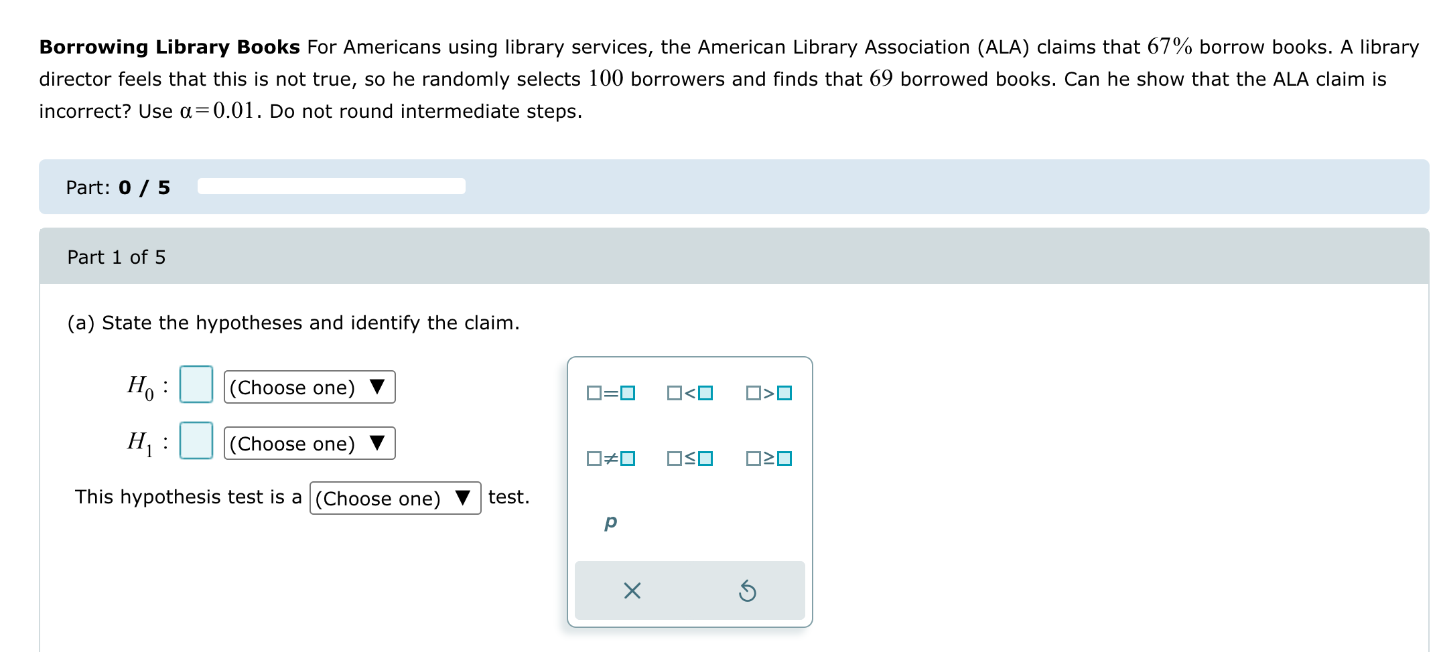Viewport: 1439px width, 652px height.
Task: Open the Choose one dropdown for H1
Action: 309,443
